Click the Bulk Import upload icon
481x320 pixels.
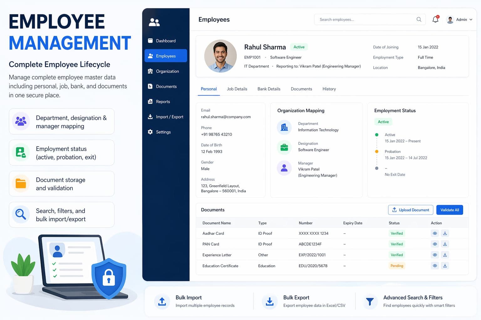(x=162, y=302)
